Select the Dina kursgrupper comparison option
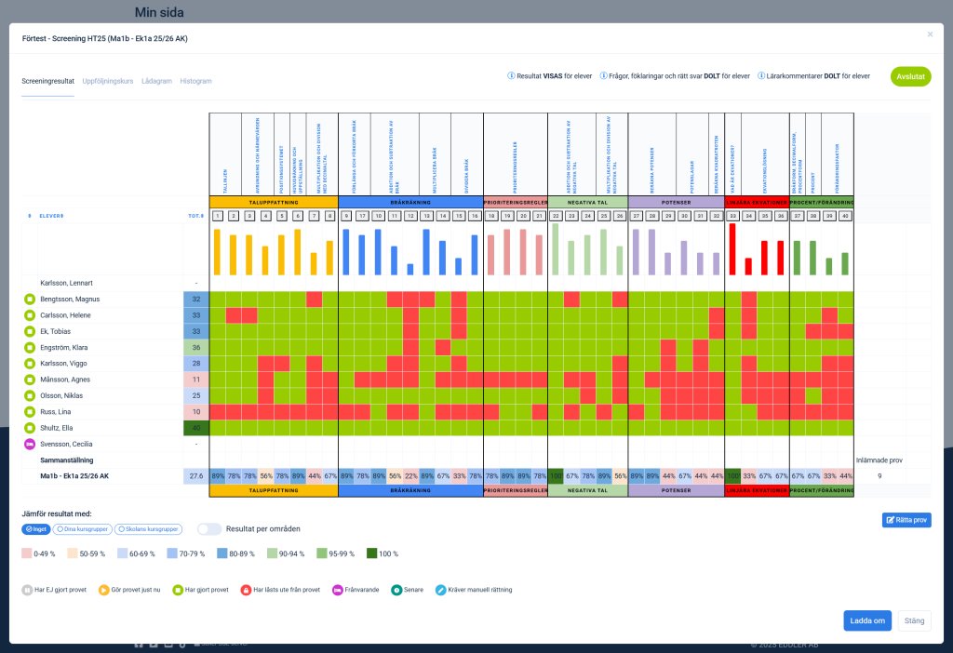 pos(81,528)
